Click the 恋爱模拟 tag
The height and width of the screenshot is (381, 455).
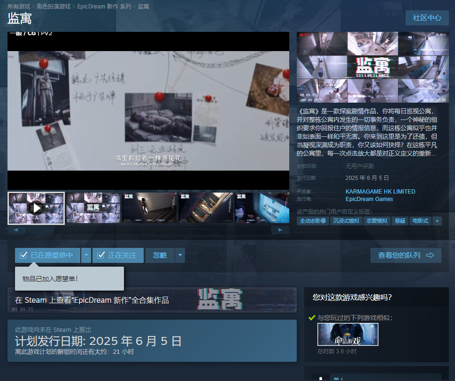pyautogui.click(x=377, y=221)
